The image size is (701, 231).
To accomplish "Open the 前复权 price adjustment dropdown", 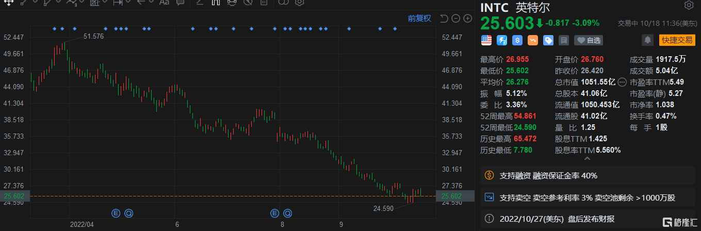I will [x=419, y=19].
